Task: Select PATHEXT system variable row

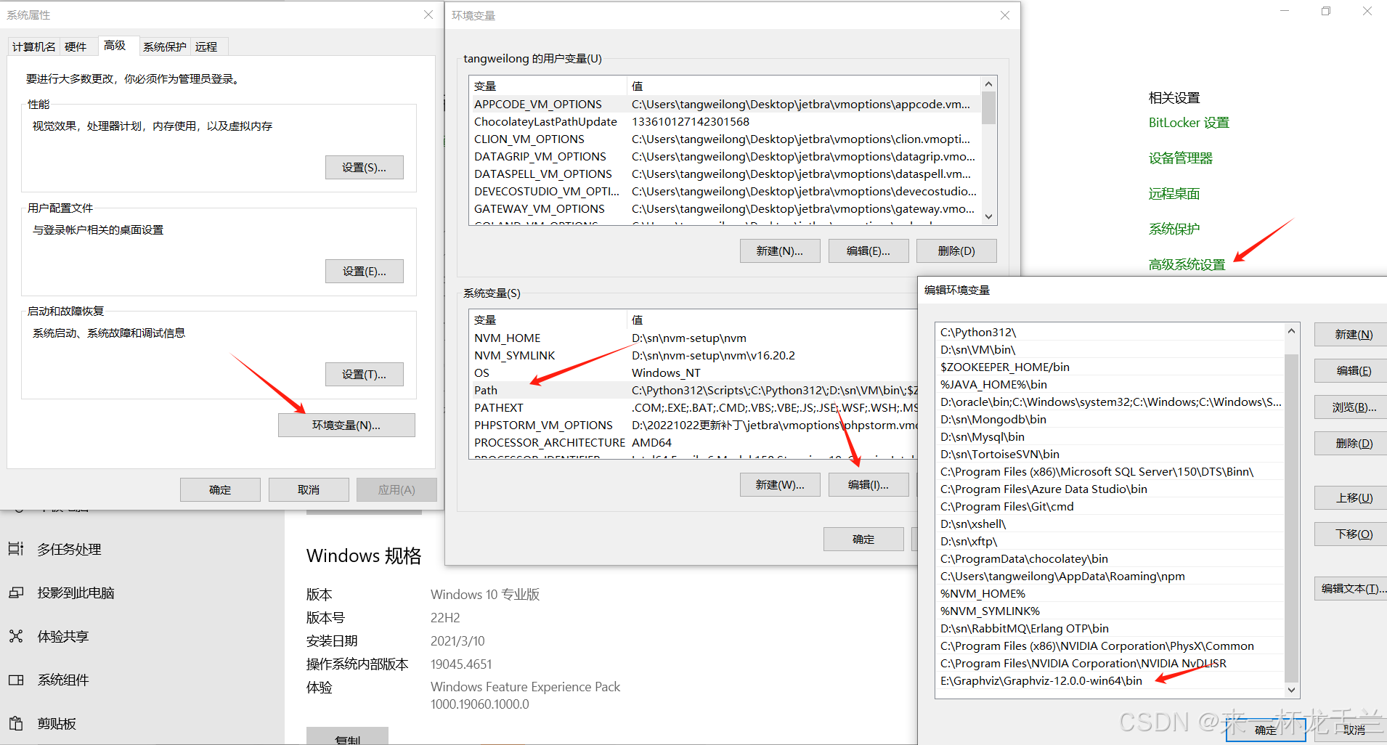Action: [x=695, y=407]
